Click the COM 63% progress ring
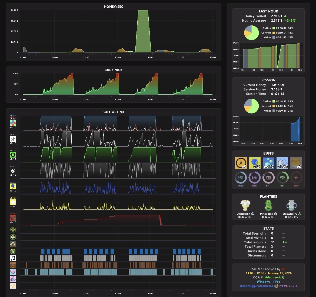The image size is (316, 297). click(x=240, y=178)
